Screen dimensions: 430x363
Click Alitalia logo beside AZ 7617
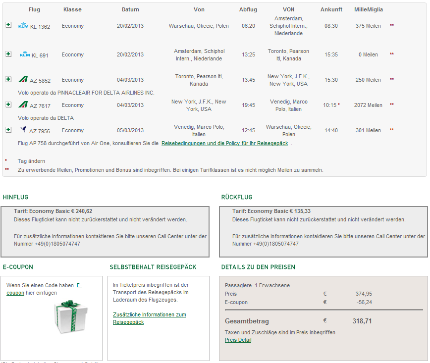click(23, 105)
